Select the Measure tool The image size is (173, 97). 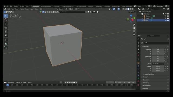coord(6,43)
